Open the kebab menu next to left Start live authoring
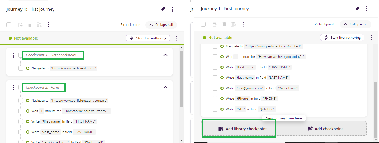The image size is (379, 143). [177, 38]
